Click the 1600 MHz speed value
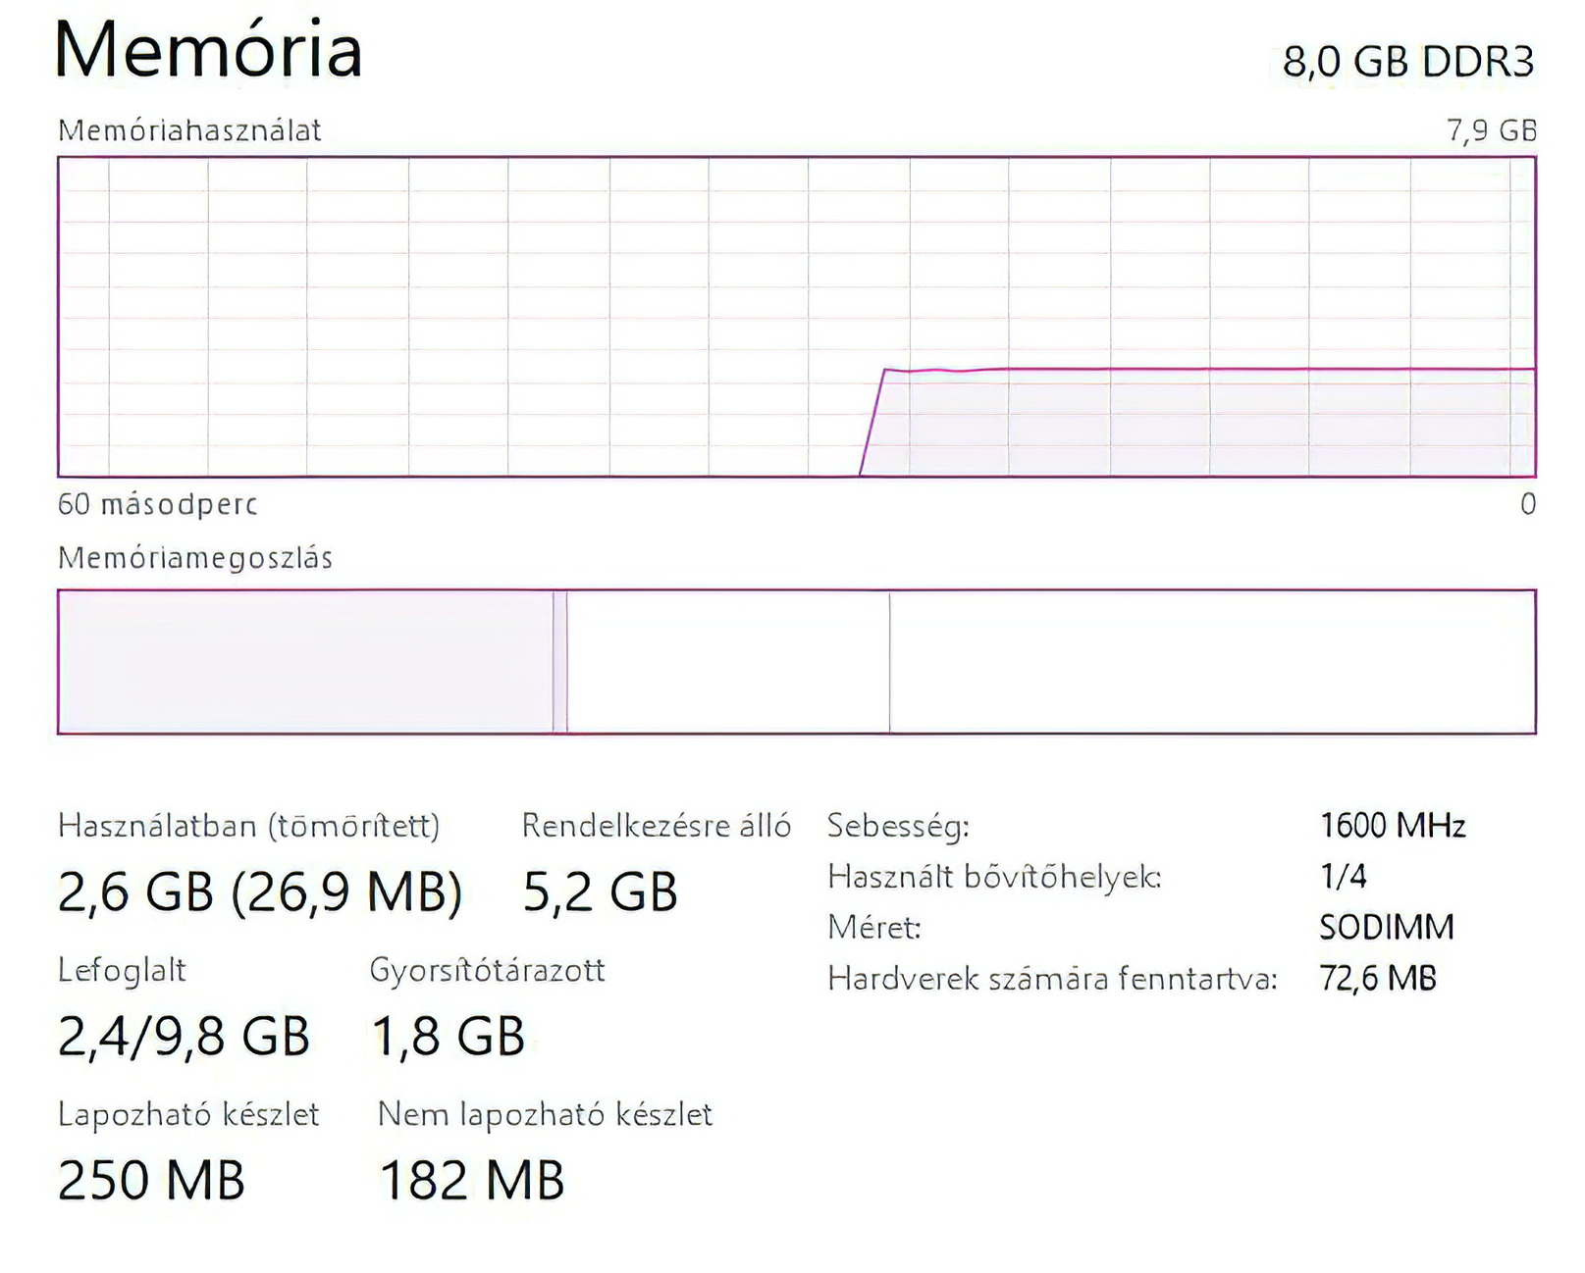The height and width of the screenshot is (1273, 1585). [x=1392, y=825]
